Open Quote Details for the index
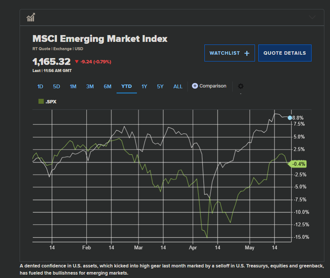The height and width of the screenshot is (278, 330). click(284, 53)
